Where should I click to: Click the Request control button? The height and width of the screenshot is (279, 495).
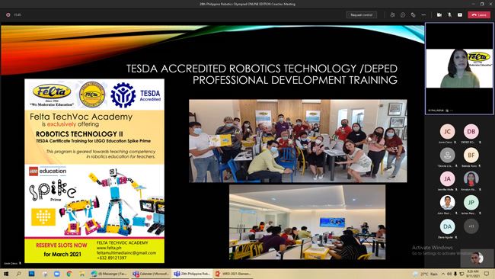(362, 14)
